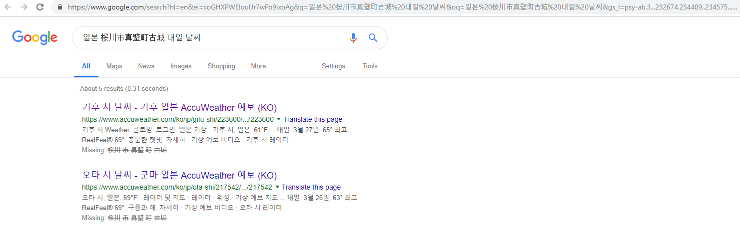Image resolution: width=740 pixels, height=234 pixels.
Task: Click the ota-shi accuweather green URL text
Action: tap(177, 187)
